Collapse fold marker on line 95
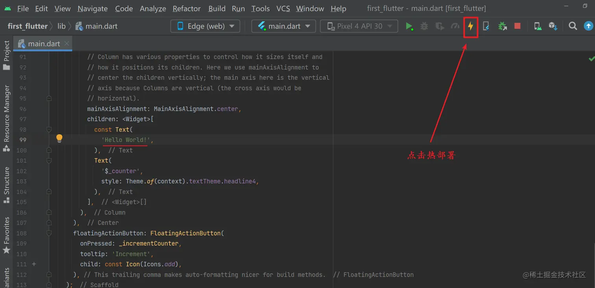This screenshot has width=595, height=288. 49,98
